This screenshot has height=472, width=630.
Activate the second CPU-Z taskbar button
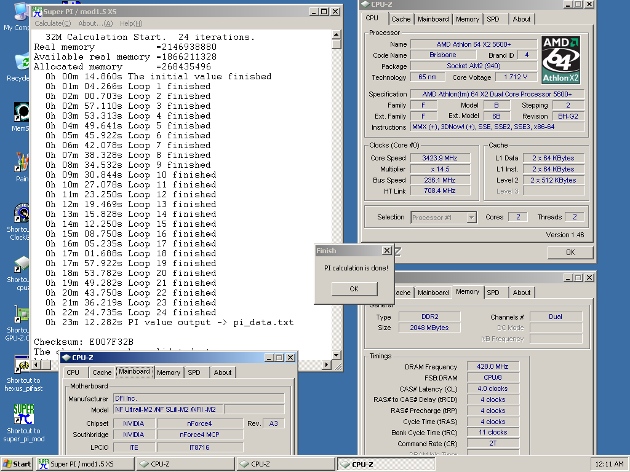click(x=285, y=464)
